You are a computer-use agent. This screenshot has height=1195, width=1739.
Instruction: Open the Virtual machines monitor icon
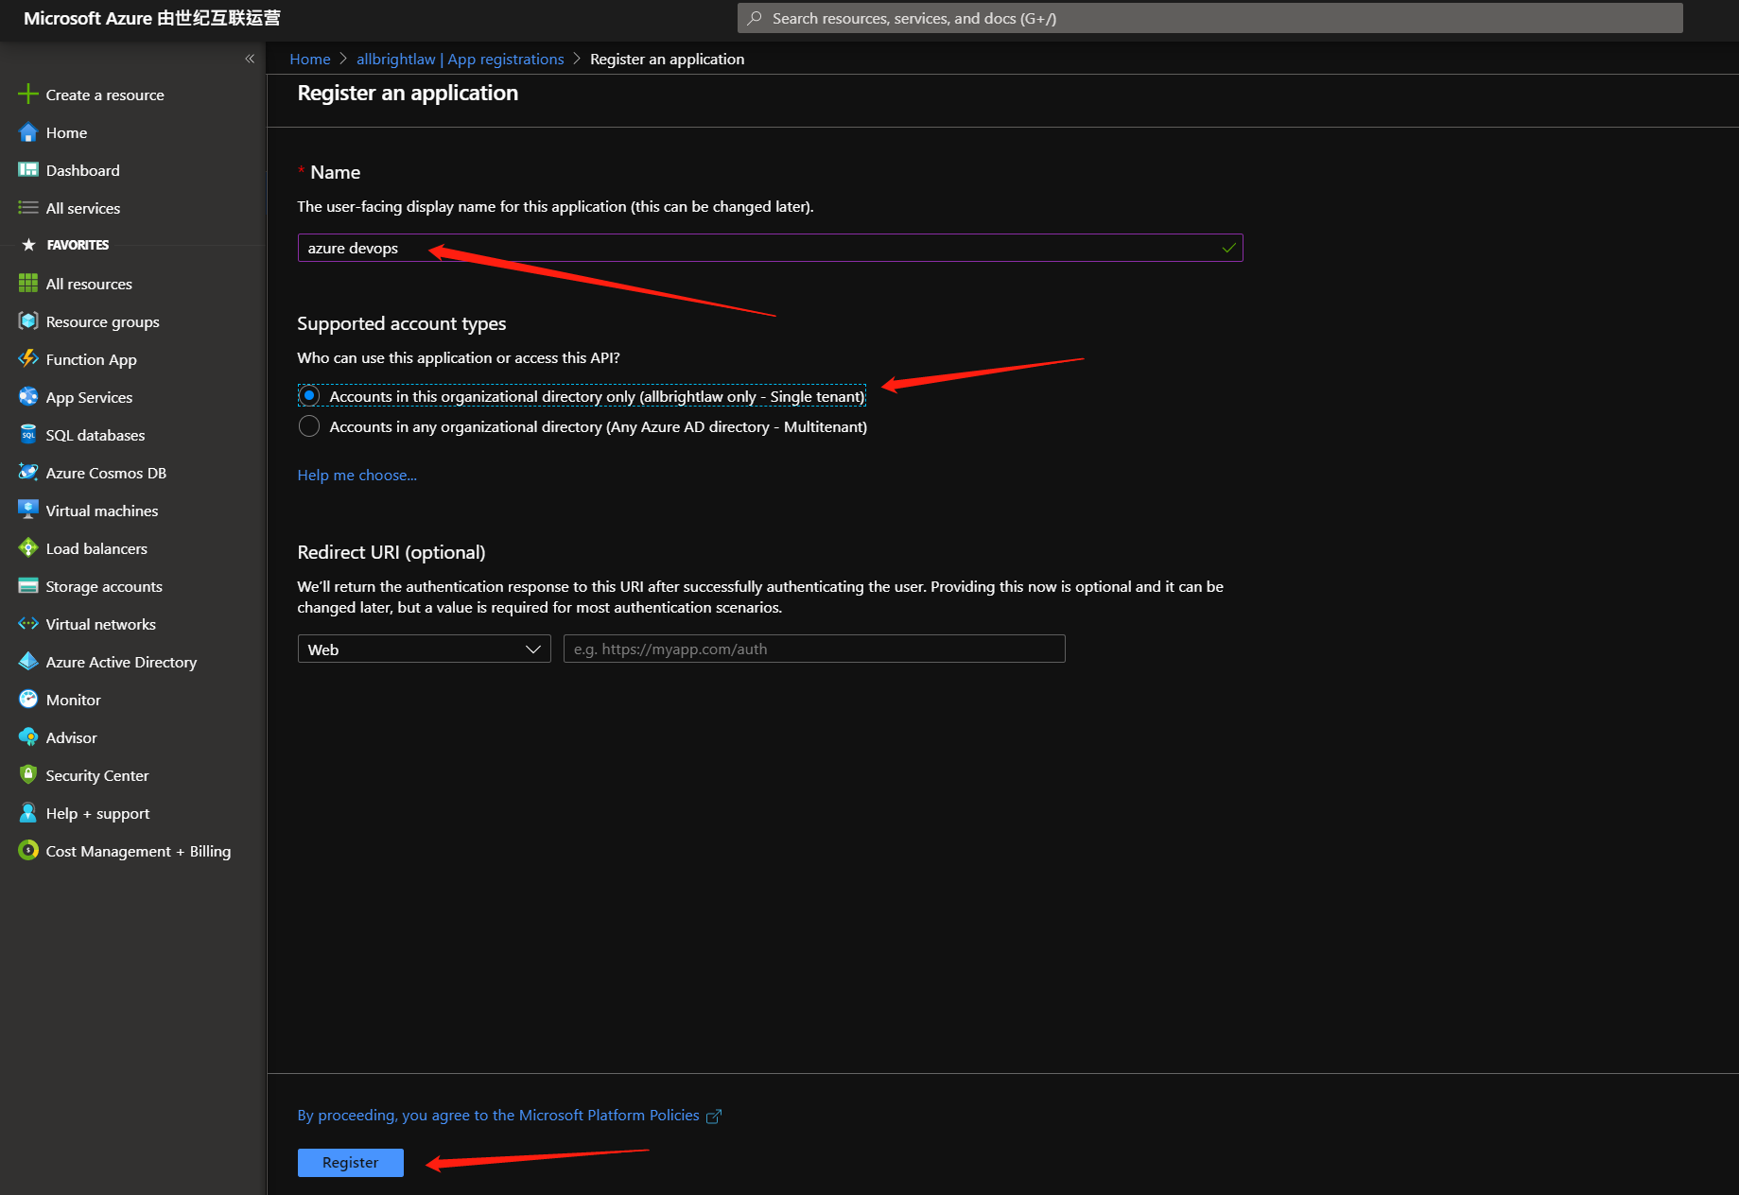tap(28, 511)
